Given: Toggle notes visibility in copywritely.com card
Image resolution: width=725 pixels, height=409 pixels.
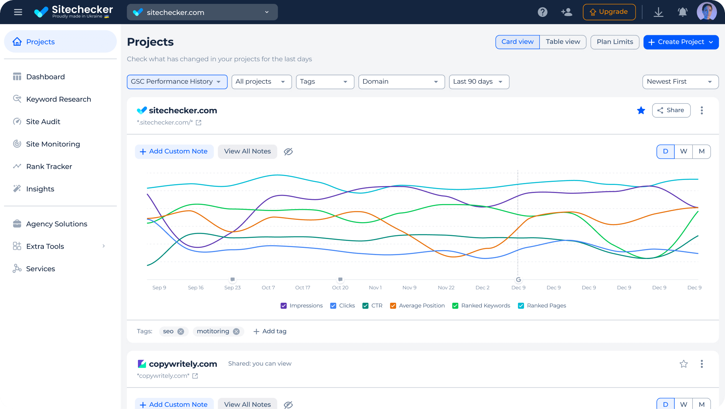Looking at the screenshot, I should click(x=288, y=405).
